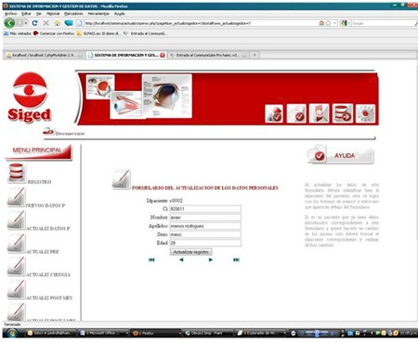Click the Windows Start orb

click(11, 334)
